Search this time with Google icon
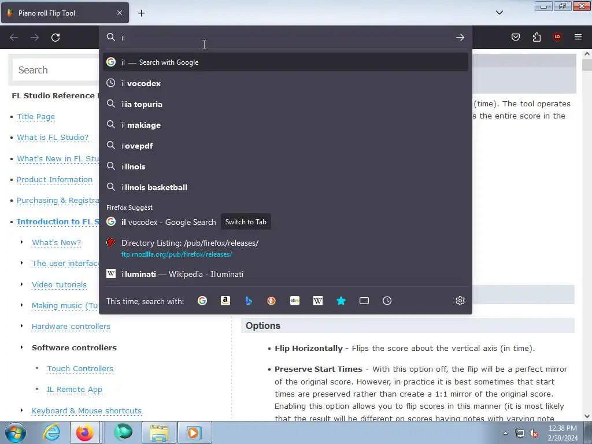592x444 pixels. point(202,301)
